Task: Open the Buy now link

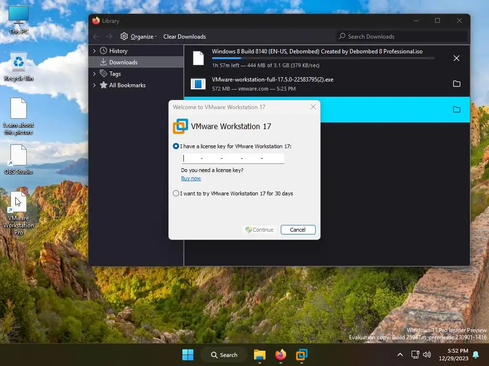Action: (191, 178)
